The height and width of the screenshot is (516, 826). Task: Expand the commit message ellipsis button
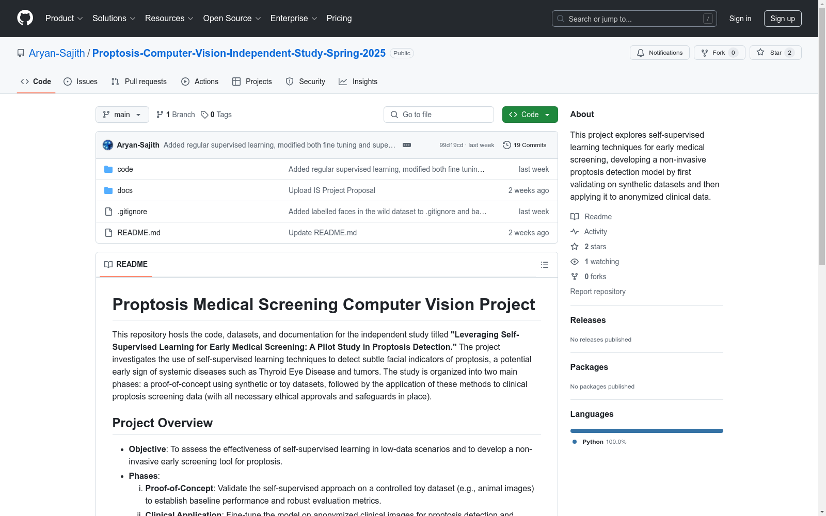point(407,145)
